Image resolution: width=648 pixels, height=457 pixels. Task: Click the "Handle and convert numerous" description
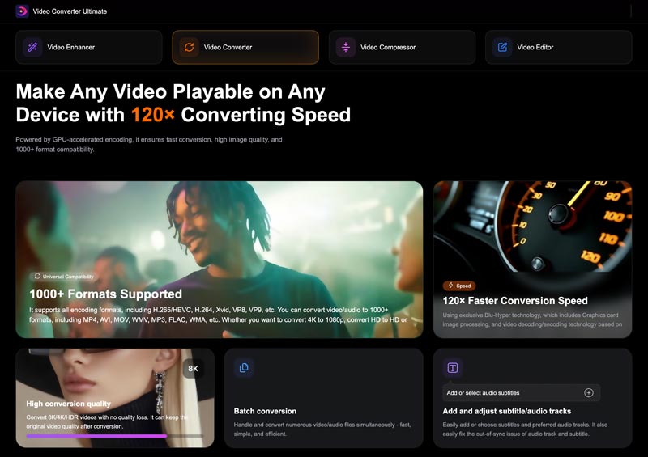click(x=322, y=429)
